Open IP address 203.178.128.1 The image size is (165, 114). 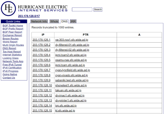tap(41, 40)
